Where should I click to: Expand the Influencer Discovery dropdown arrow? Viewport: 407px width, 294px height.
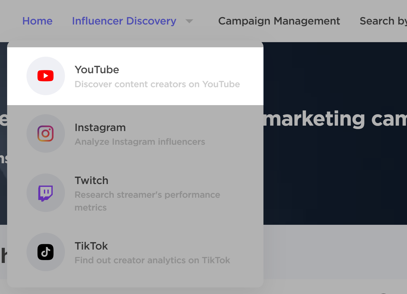pos(190,21)
